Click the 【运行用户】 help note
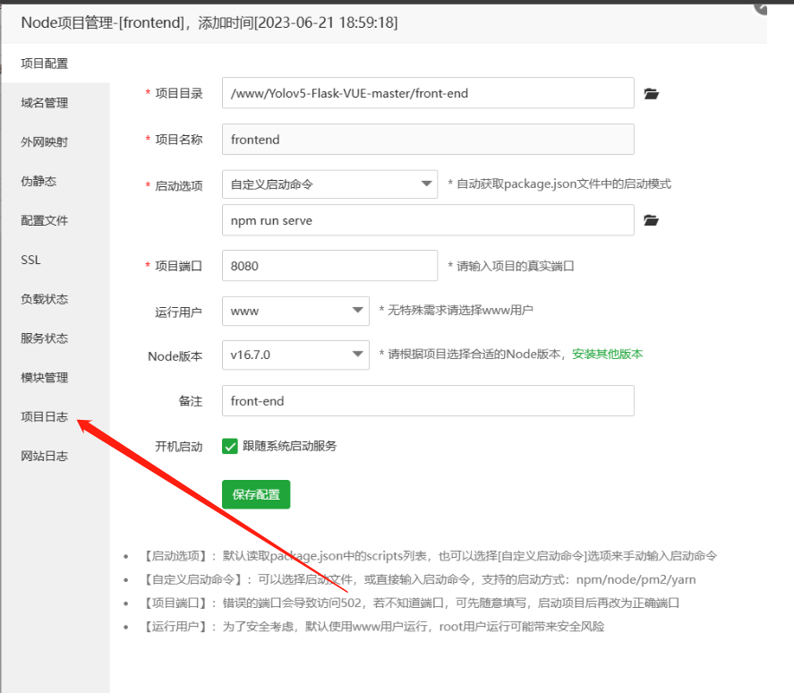The width and height of the screenshot is (794, 693). 372,627
